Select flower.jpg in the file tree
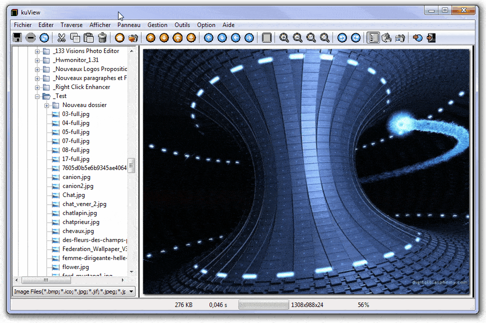This screenshot has width=486, height=323. 75,267
